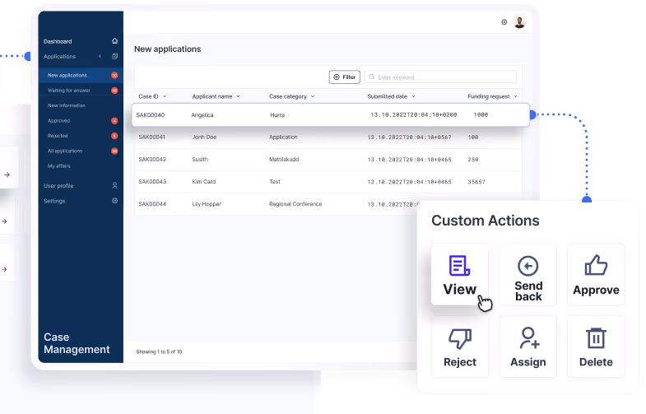646x414 pixels.
Task: Select case SAK00042 cell
Action: click(152, 160)
